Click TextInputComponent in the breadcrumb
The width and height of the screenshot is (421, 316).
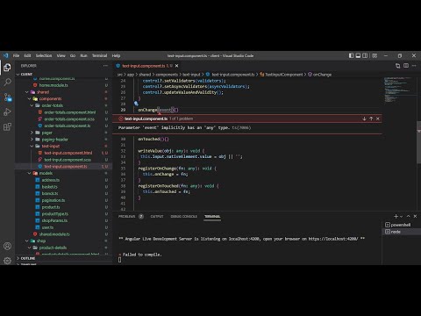[x=284, y=75]
